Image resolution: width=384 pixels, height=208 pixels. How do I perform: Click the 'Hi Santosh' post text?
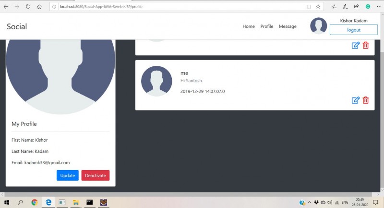tap(191, 81)
